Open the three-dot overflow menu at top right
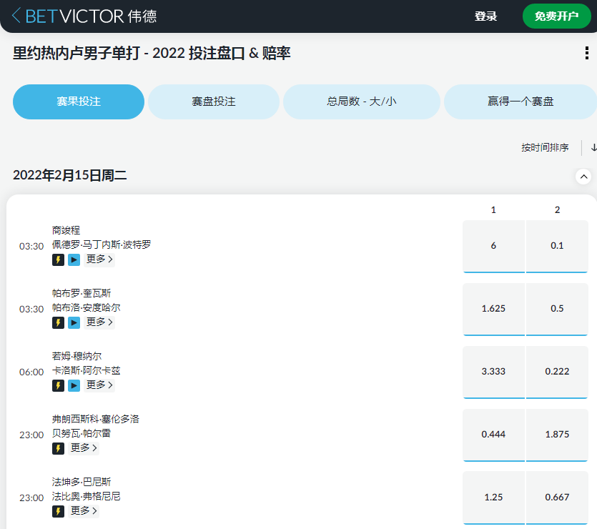 click(588, 53)
